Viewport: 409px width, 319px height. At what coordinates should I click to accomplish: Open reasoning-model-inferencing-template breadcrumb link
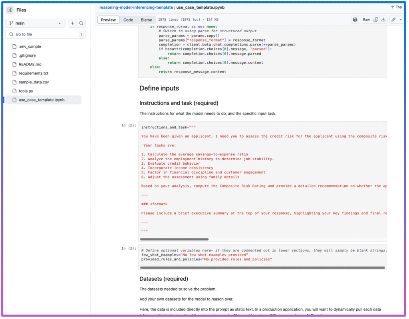[136, 7]
